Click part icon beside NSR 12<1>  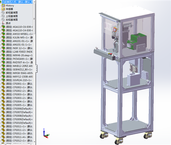[3, 48]
